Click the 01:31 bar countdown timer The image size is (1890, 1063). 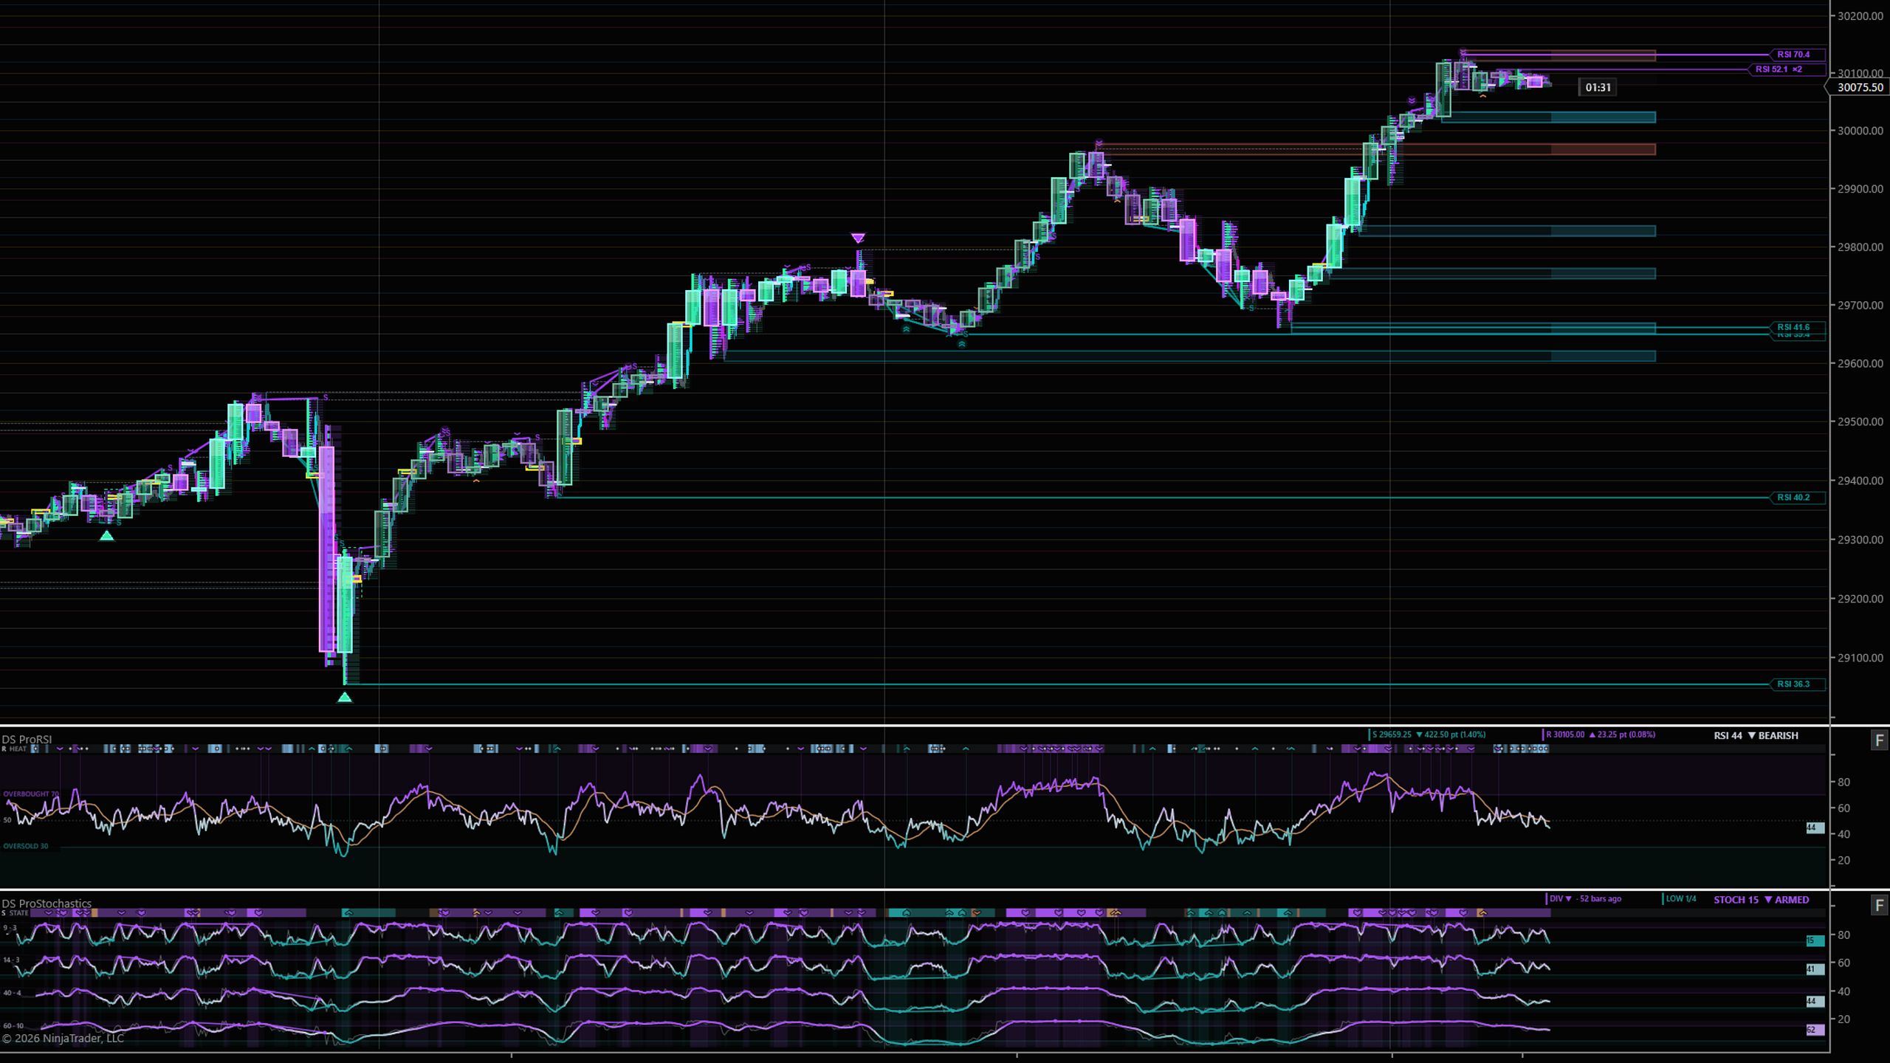pos(1598,87)
